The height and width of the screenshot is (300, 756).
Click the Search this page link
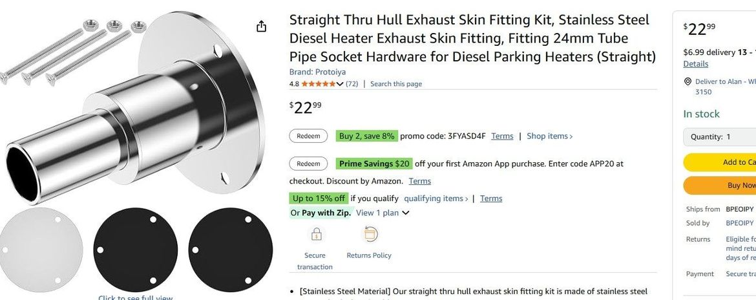coord(395,84)
